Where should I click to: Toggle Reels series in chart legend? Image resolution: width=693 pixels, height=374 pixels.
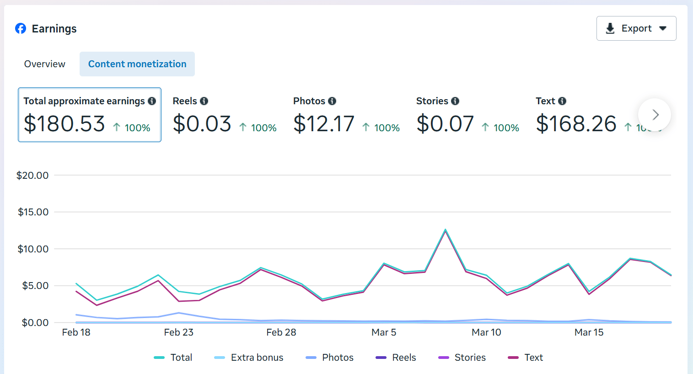[396, 358]
